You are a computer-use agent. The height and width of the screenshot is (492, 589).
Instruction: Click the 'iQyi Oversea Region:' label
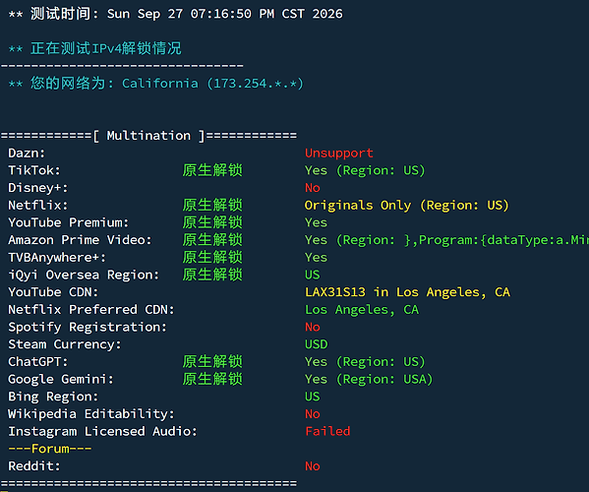(x=84, y=275)
